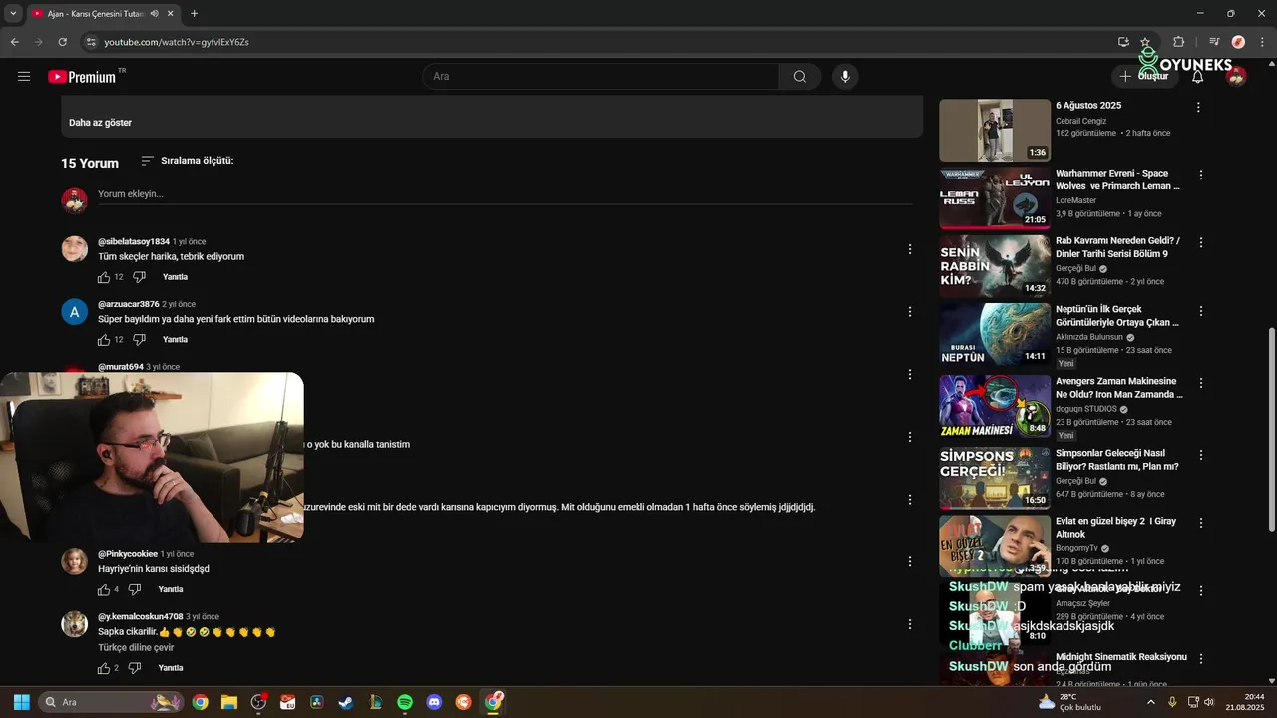Open Spotify from the taskbar
The width and height of the screenshot is (1277, 718).
[x=404, y=702]
